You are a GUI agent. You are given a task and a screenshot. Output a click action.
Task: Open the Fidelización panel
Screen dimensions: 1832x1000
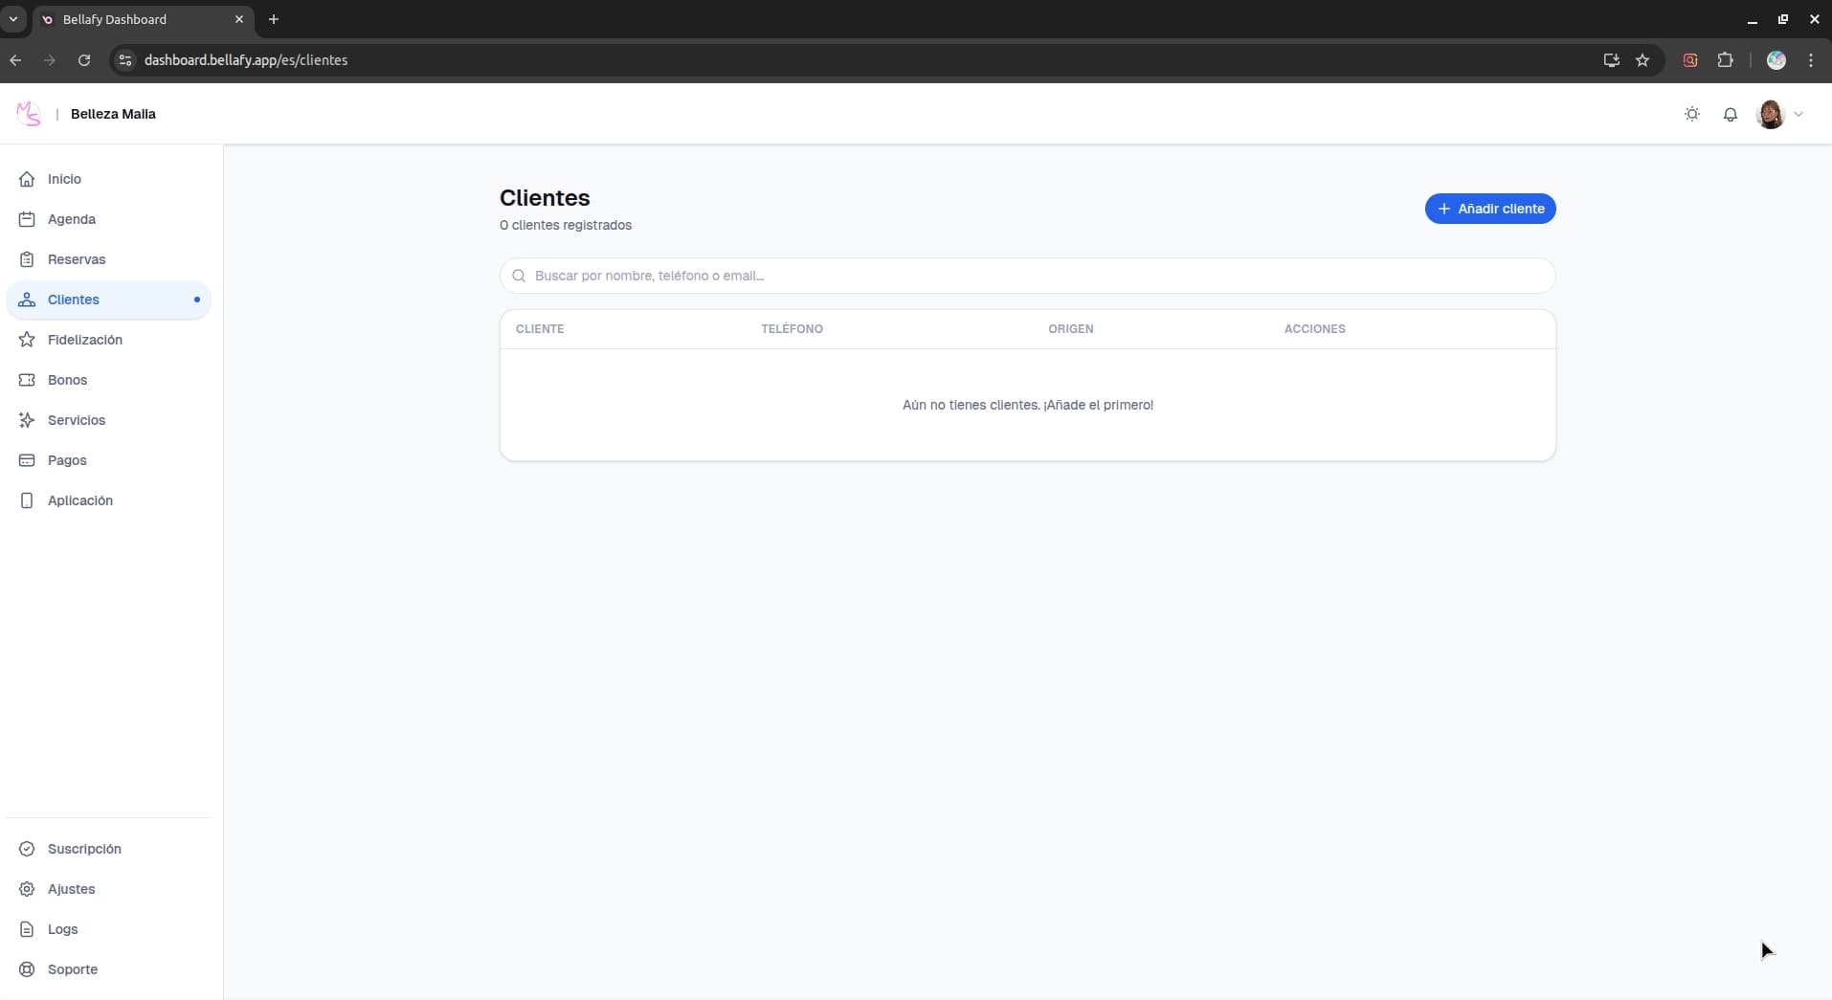pos(85,340)
